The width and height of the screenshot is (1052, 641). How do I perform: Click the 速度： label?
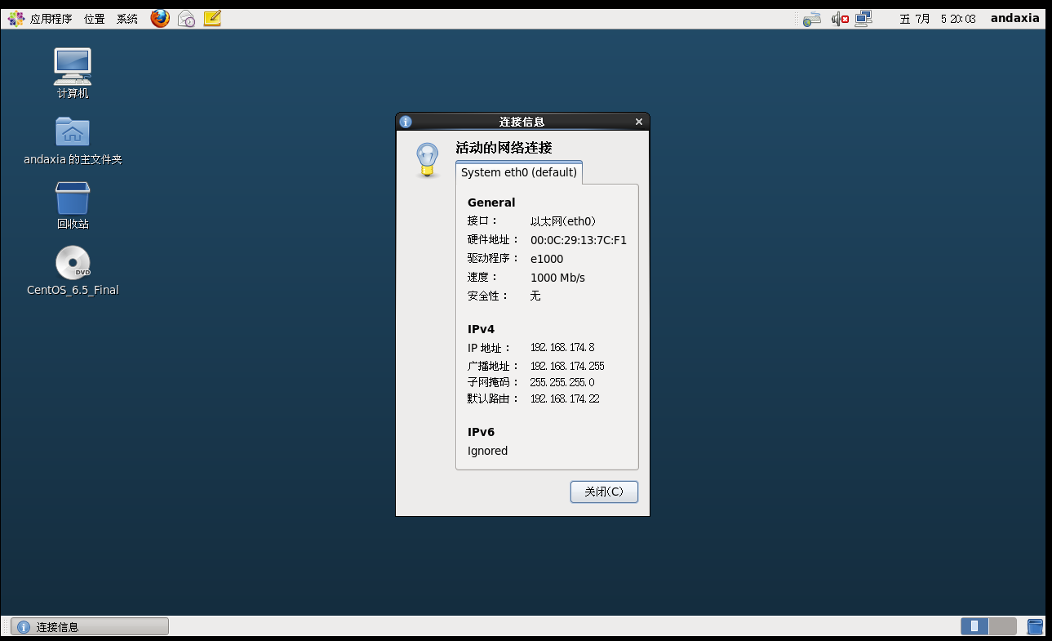tap(483, 278)
